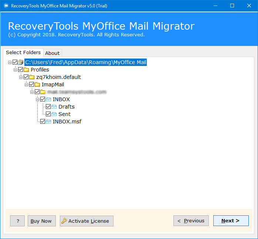This screenshot has width=258, height=239.
Task: Proceed with the Next button
Action: (x=231, y=220)
